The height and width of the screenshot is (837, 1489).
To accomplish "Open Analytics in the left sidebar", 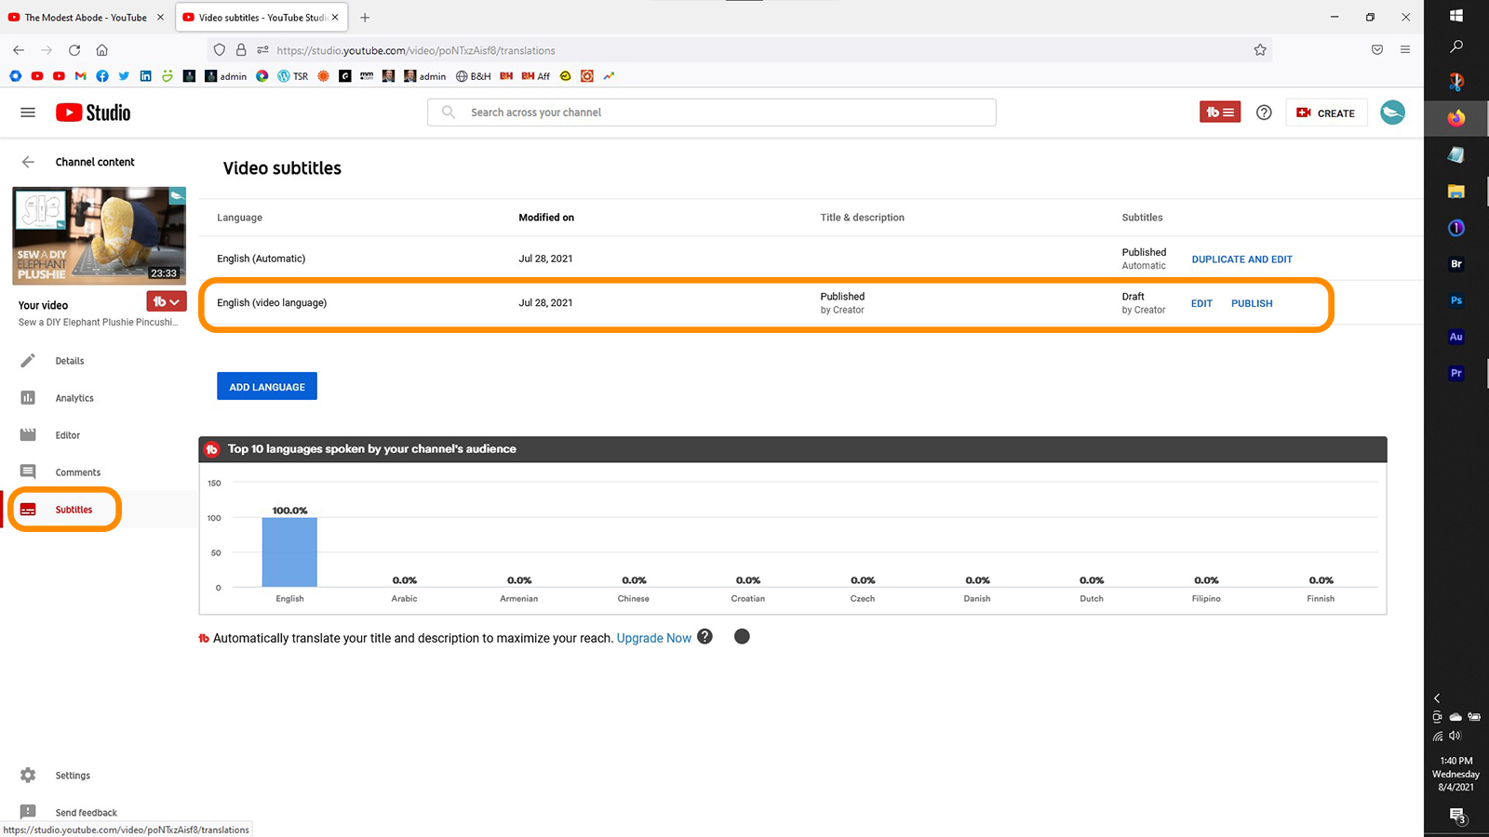I will (x=74, y=398).
